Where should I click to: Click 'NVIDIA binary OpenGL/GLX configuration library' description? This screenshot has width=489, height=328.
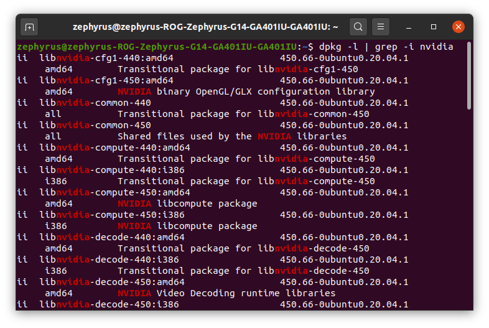(246, 91)
